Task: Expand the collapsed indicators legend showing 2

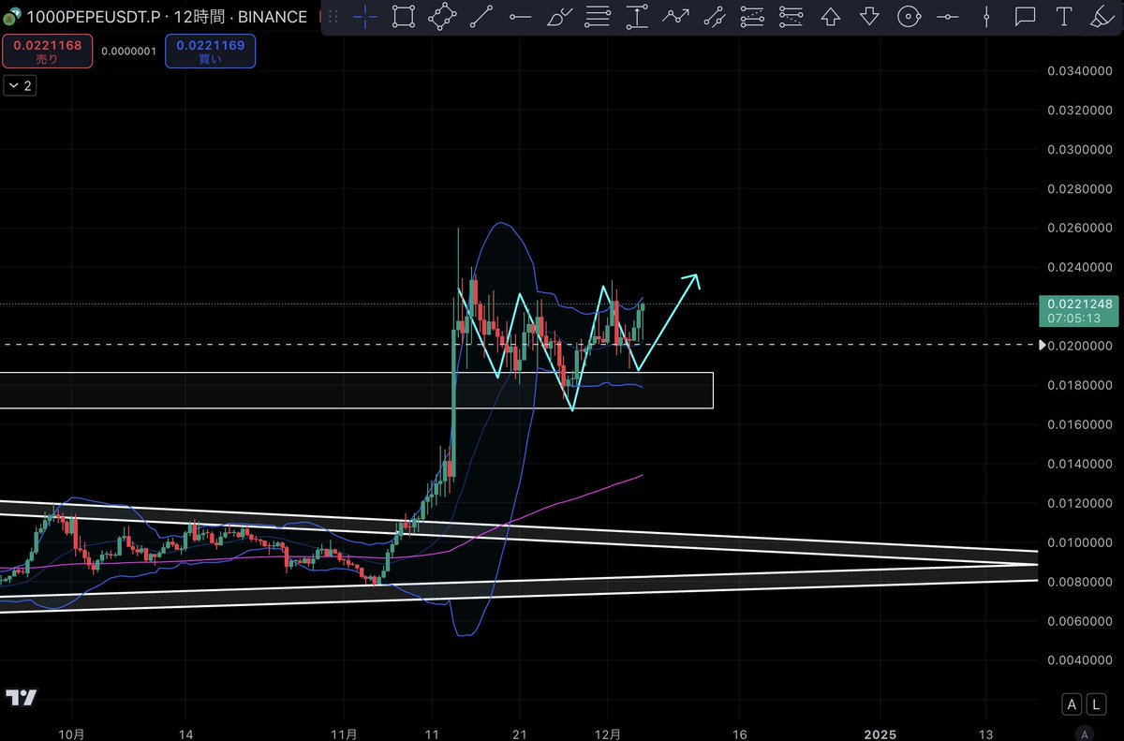Action: pyautogui.click(x=20, y=85)
